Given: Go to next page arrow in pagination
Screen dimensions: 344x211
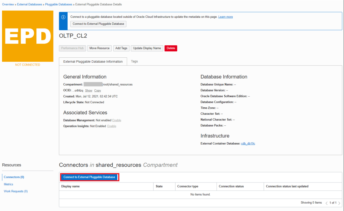Looking at the screenshot, I should [x=339, y=203].
